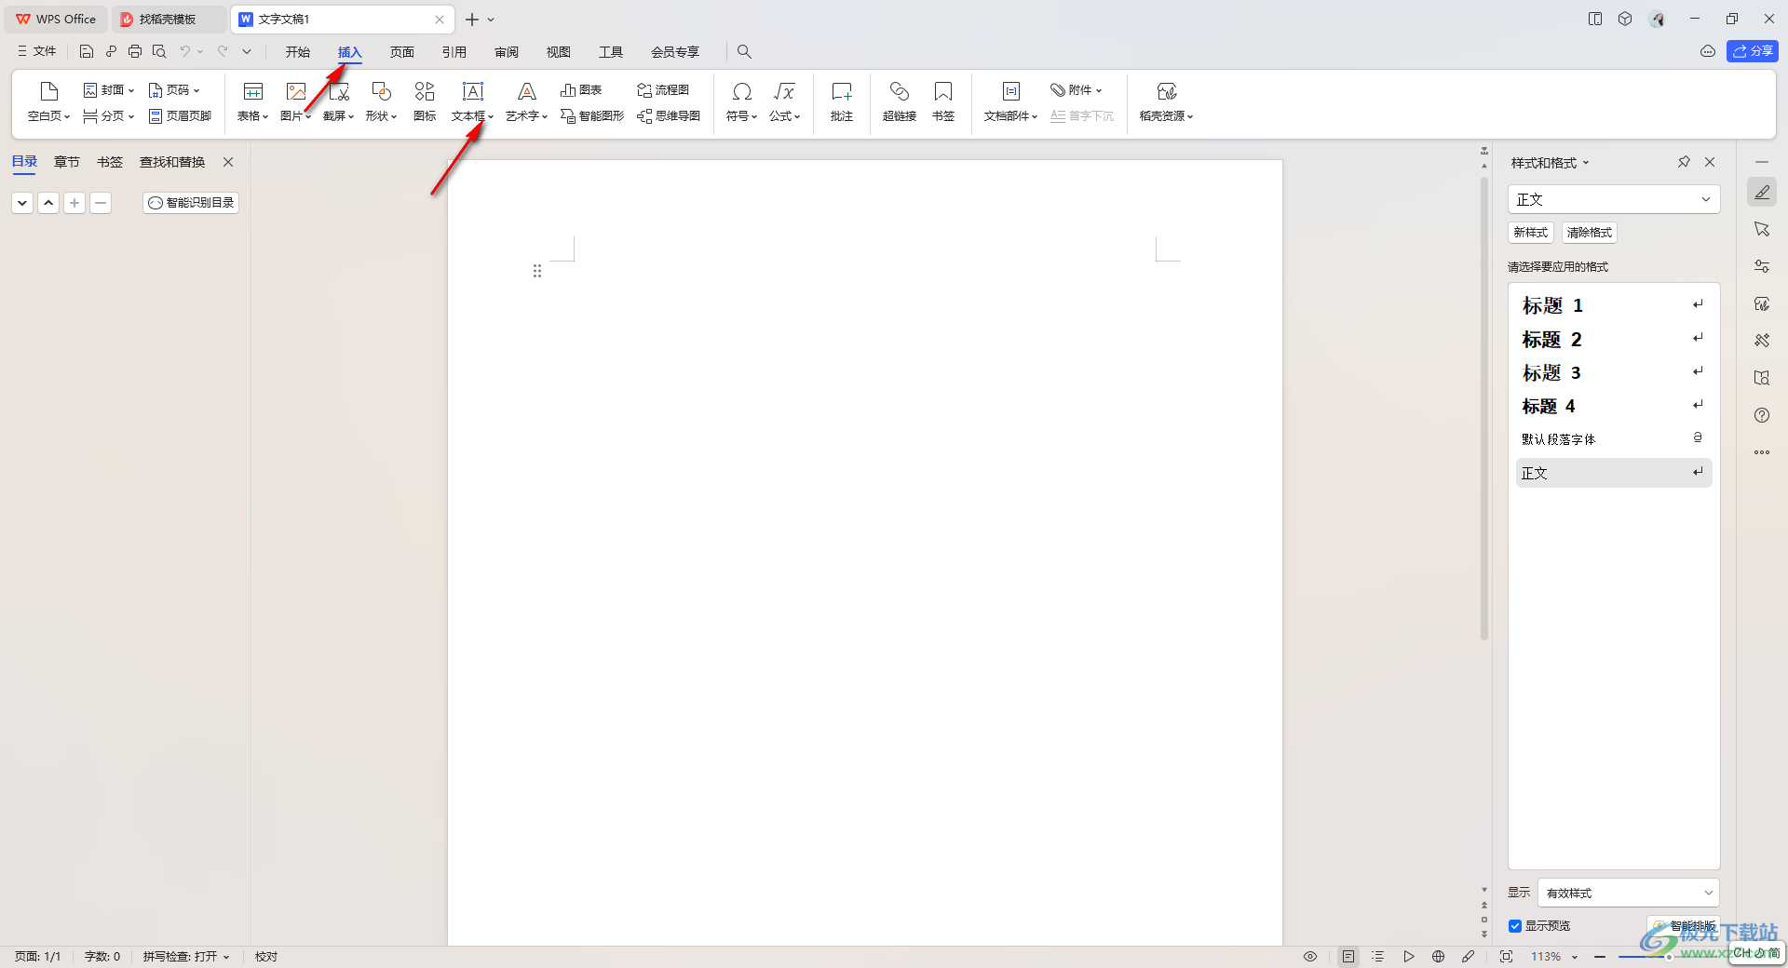Viewport: 1788px width, 968px height.
Task: Open the Chapters tab in navigation pane
Action: 67,162
